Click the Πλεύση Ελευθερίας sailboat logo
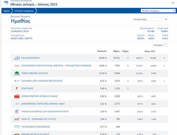 (17, 112)
